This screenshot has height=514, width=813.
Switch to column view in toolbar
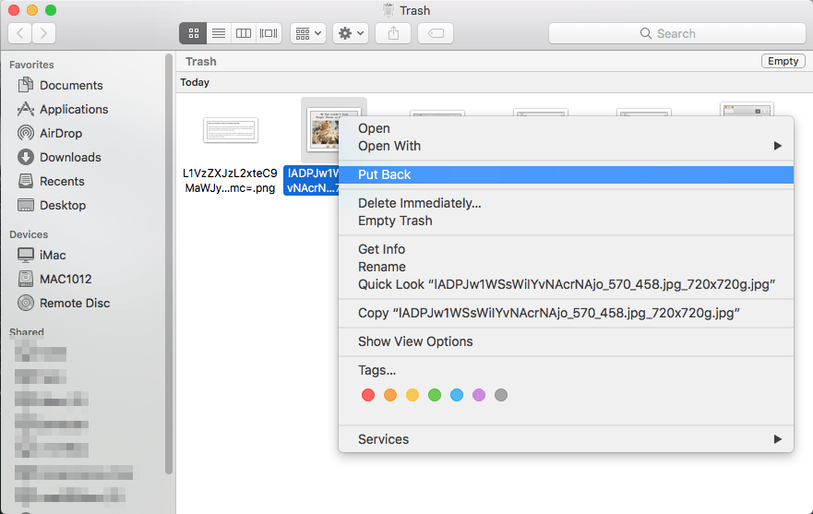244,33
